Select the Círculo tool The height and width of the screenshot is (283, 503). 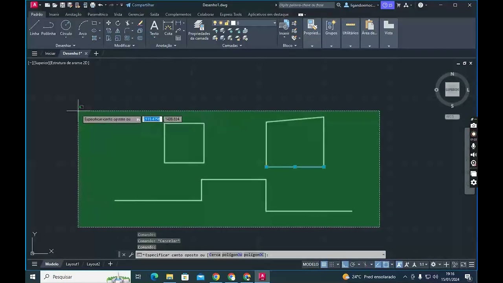pyautogui.click(x=66, y=28)
